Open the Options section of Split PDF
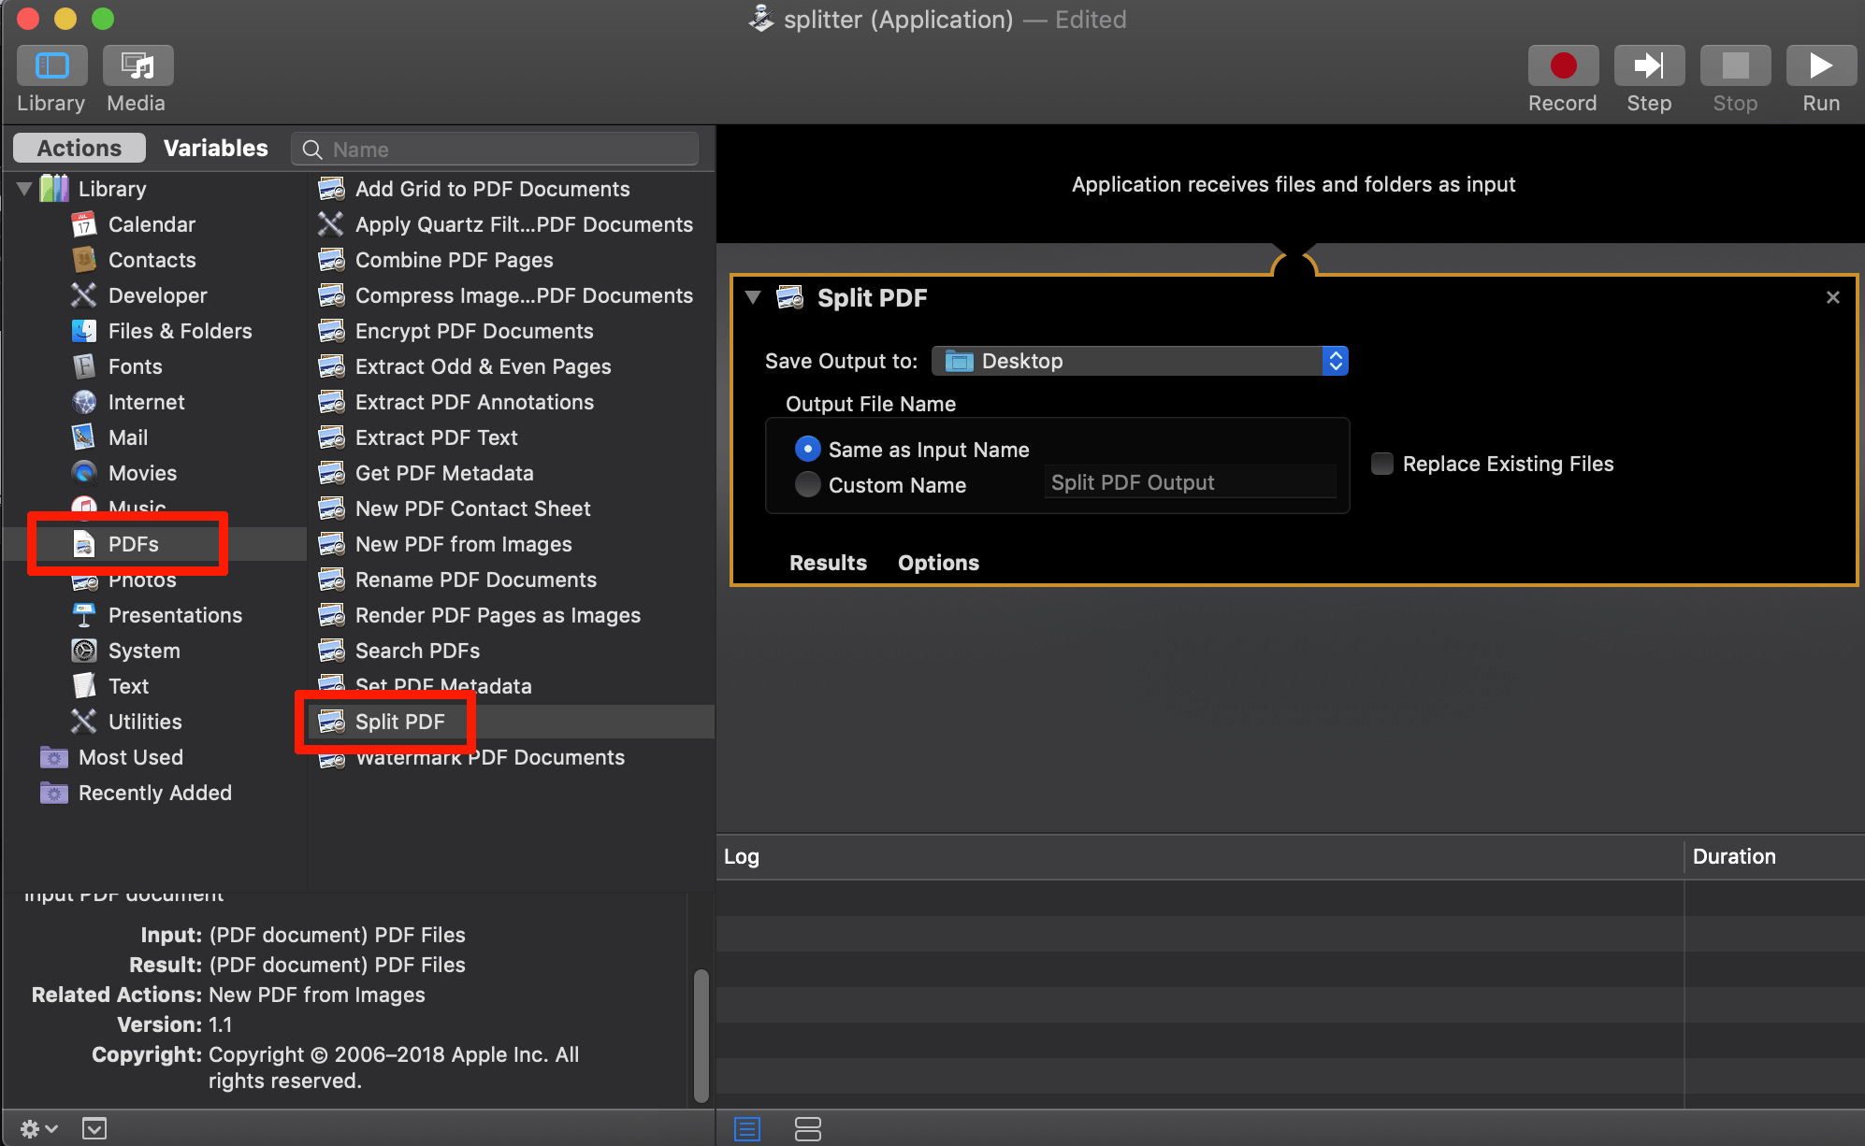 (x=938, y=563)
